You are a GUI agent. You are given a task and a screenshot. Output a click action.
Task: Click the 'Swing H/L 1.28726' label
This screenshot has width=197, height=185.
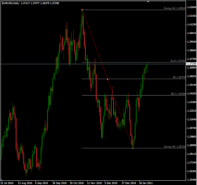(175, 147)
